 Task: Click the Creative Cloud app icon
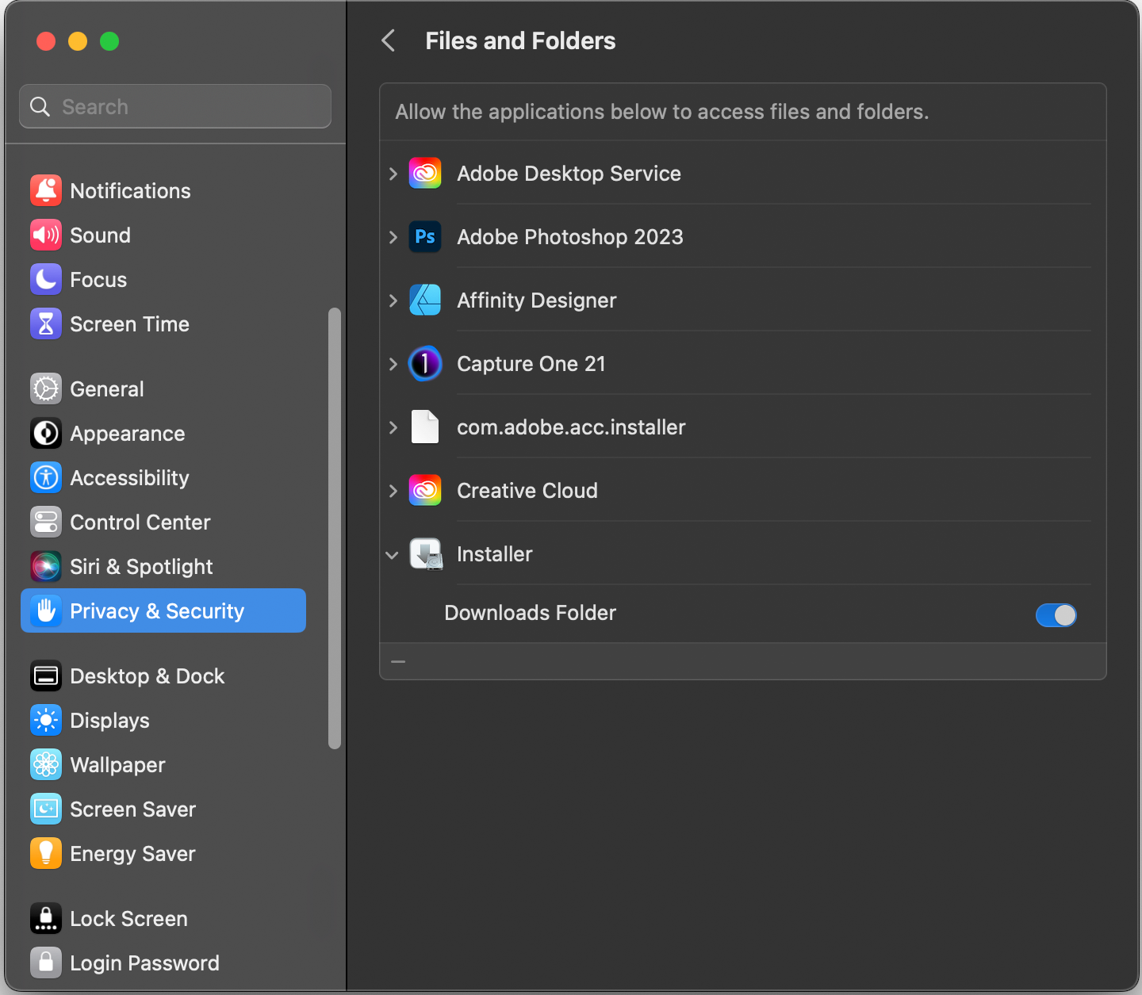click(425, 490)
